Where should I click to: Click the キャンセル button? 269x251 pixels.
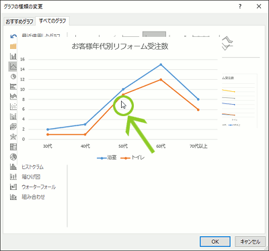[x=250, y=242]
